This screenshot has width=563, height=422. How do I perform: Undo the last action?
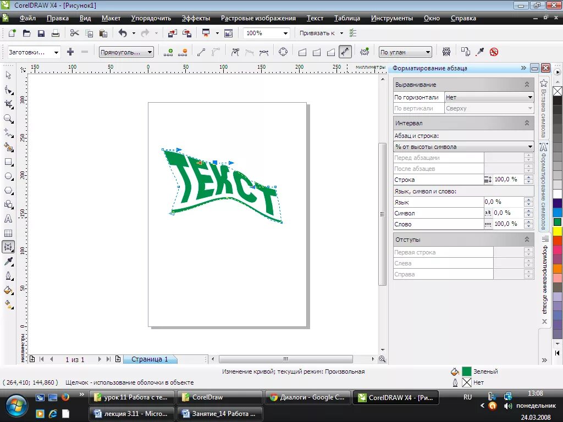123,33
